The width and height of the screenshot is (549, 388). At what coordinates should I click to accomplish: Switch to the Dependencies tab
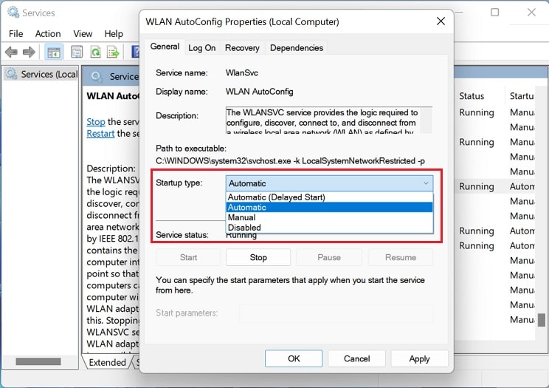(297, 48)
